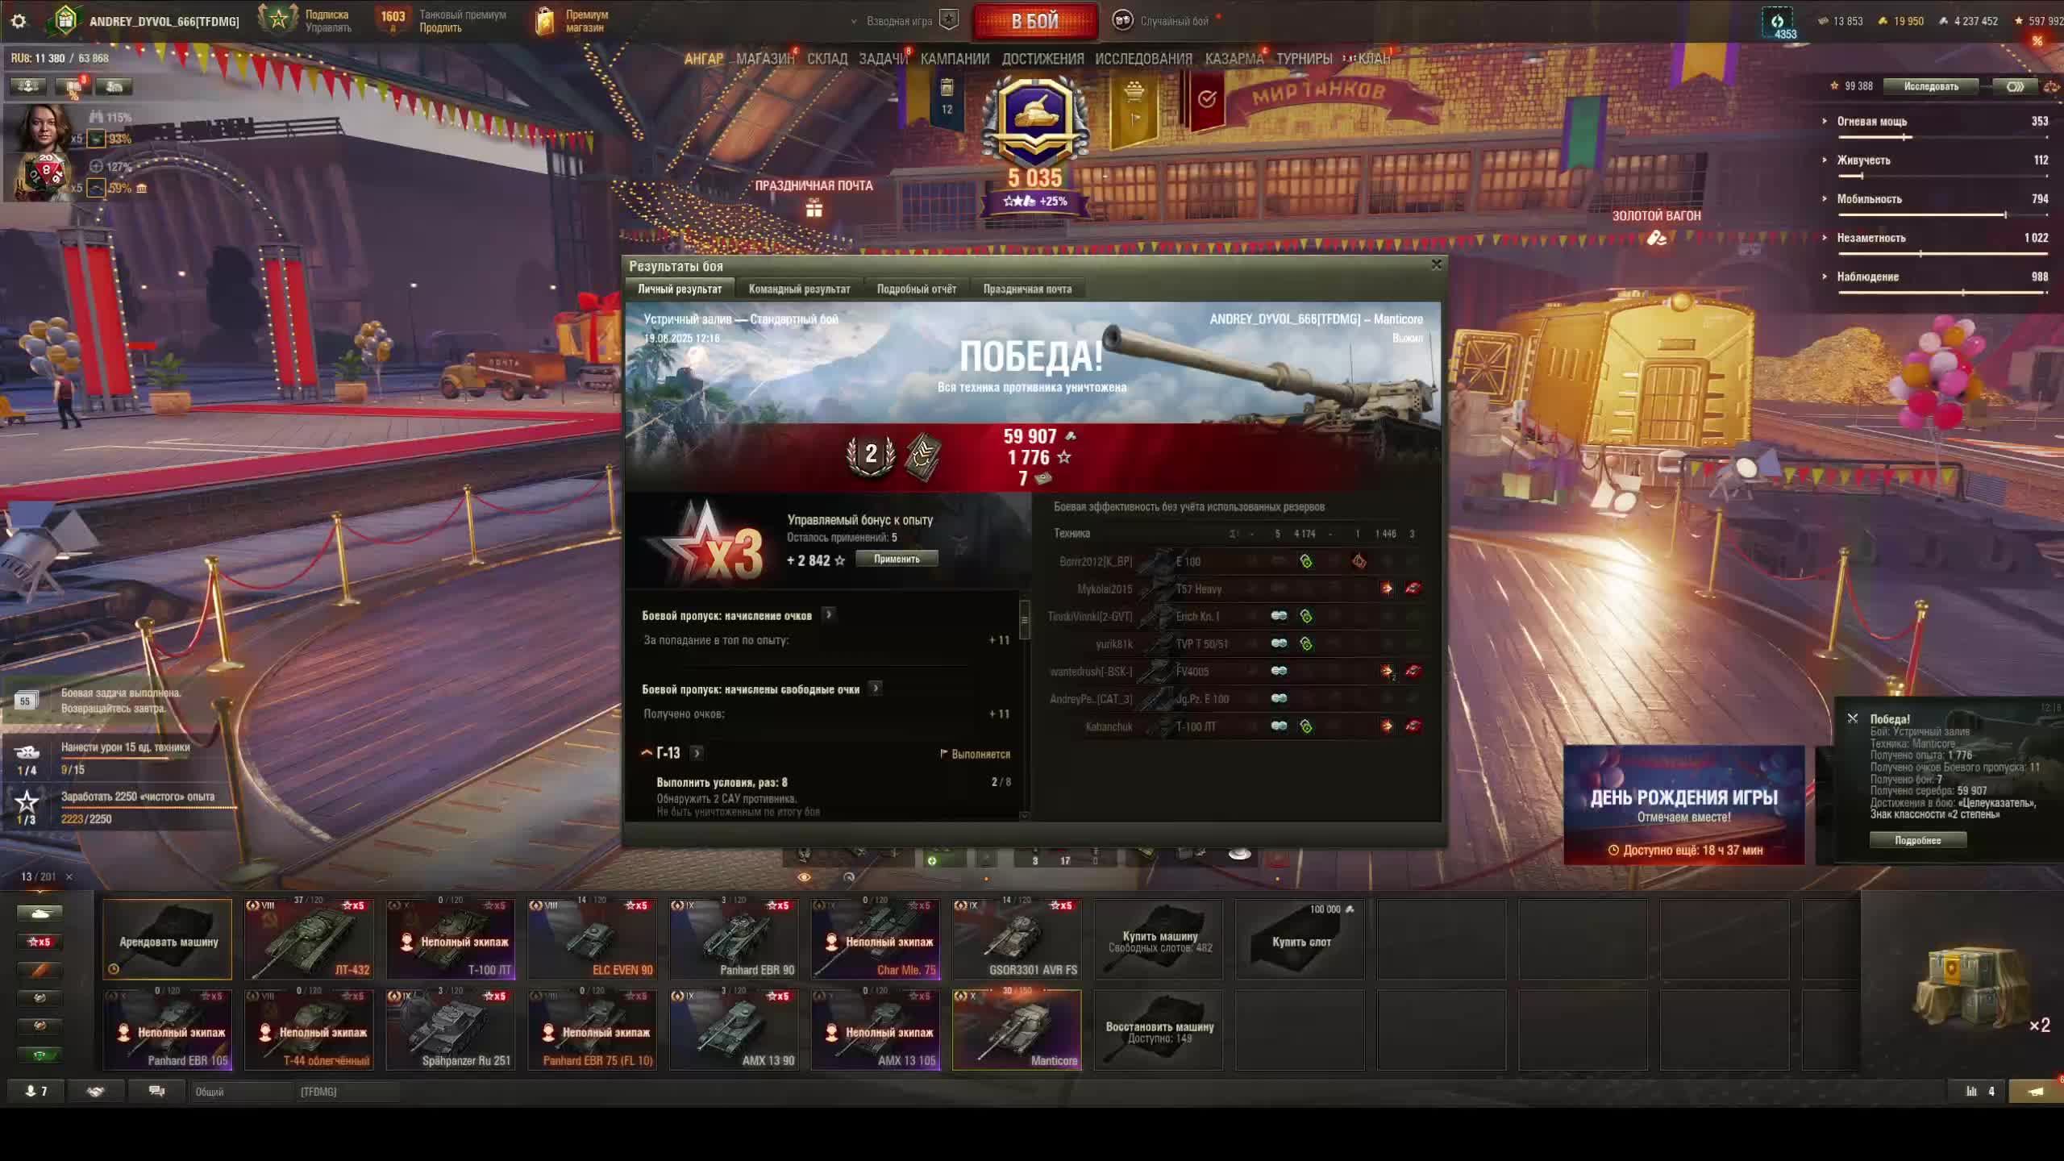
Task: Click the Golden Wagon icon
Action: click(1656, 238)
